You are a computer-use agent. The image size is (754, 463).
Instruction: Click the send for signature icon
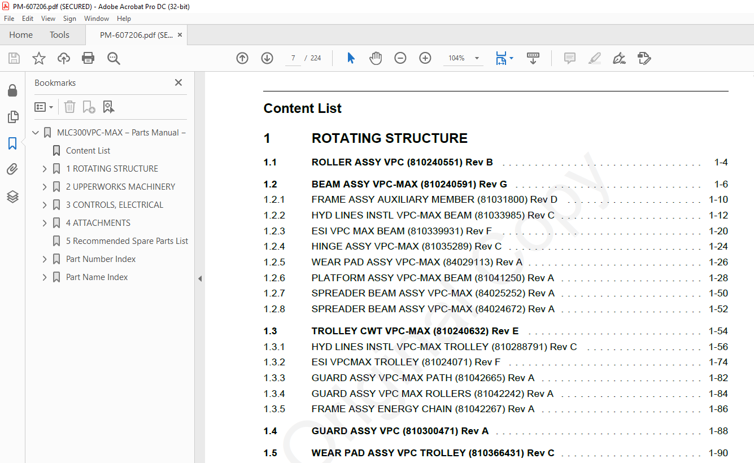coord(644,58)
